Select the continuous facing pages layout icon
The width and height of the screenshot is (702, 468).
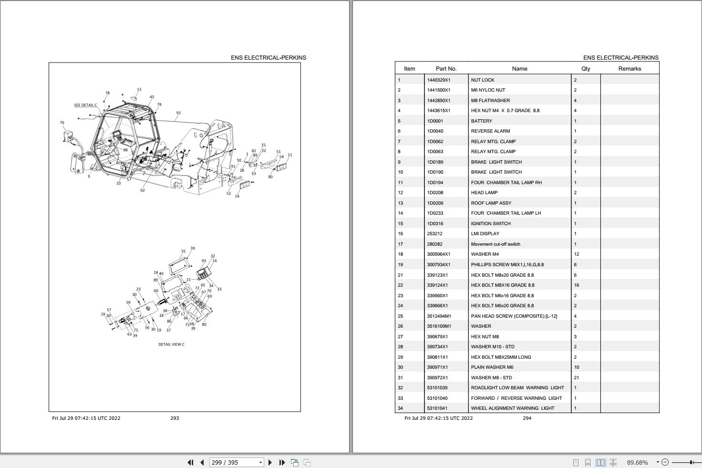click(x=613, y=462)
